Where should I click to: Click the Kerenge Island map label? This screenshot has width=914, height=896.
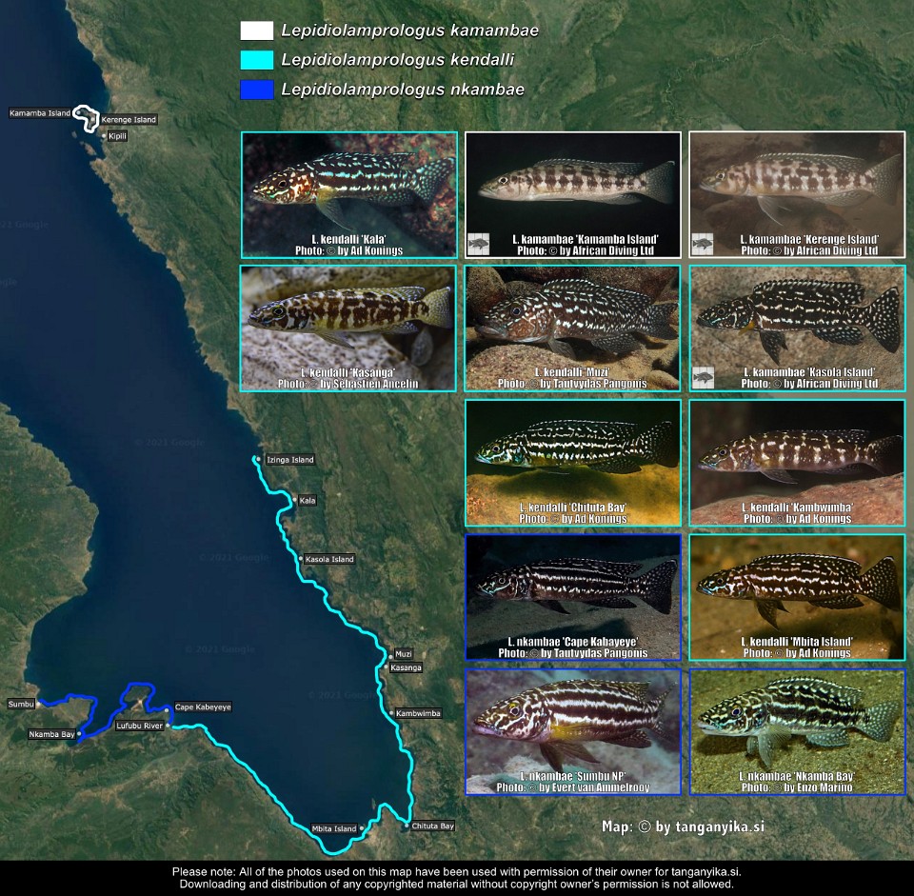(129, 120)
